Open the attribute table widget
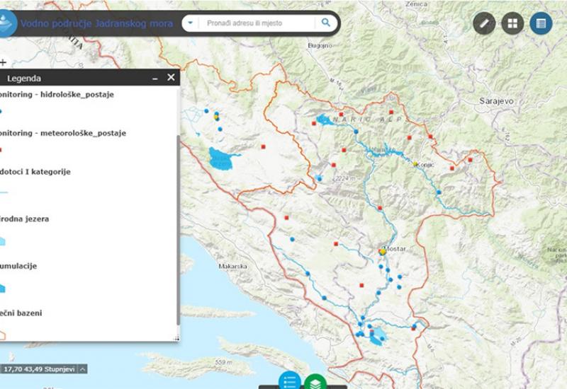Screen dimensions: 567x389 click(541, 23)
